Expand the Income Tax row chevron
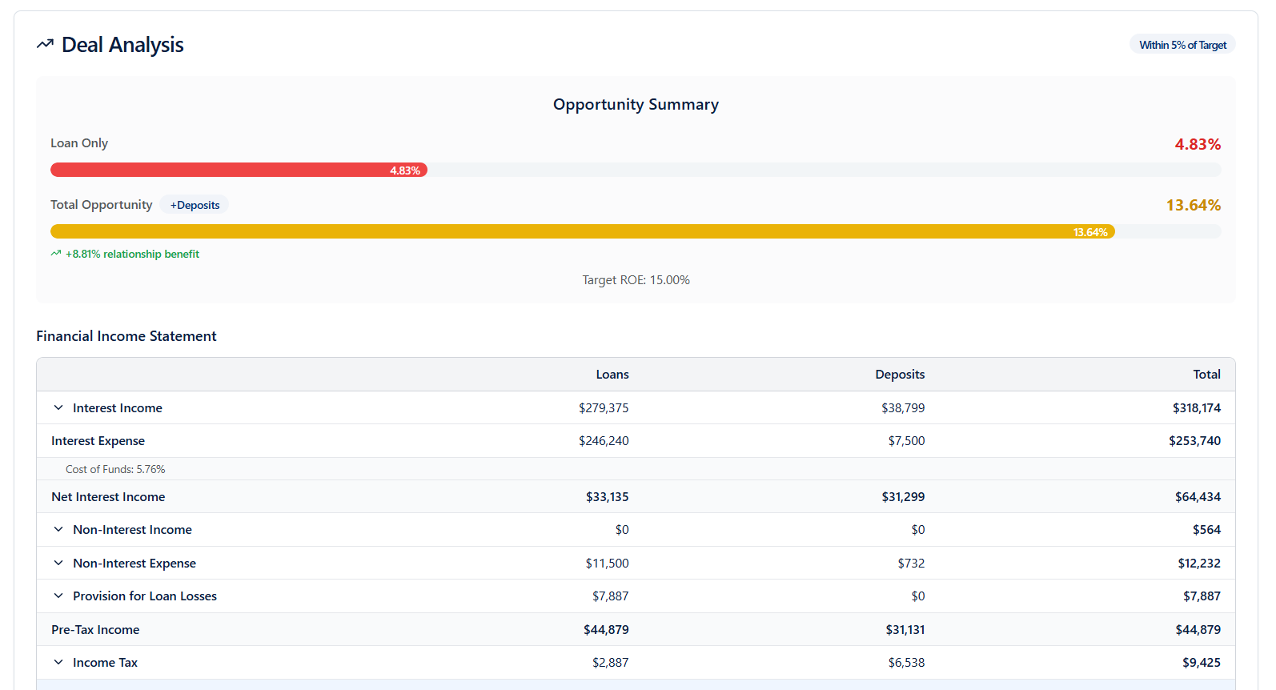Image resolution: width=1276 pixels, height=690 pixels. [x=58, y=663]
